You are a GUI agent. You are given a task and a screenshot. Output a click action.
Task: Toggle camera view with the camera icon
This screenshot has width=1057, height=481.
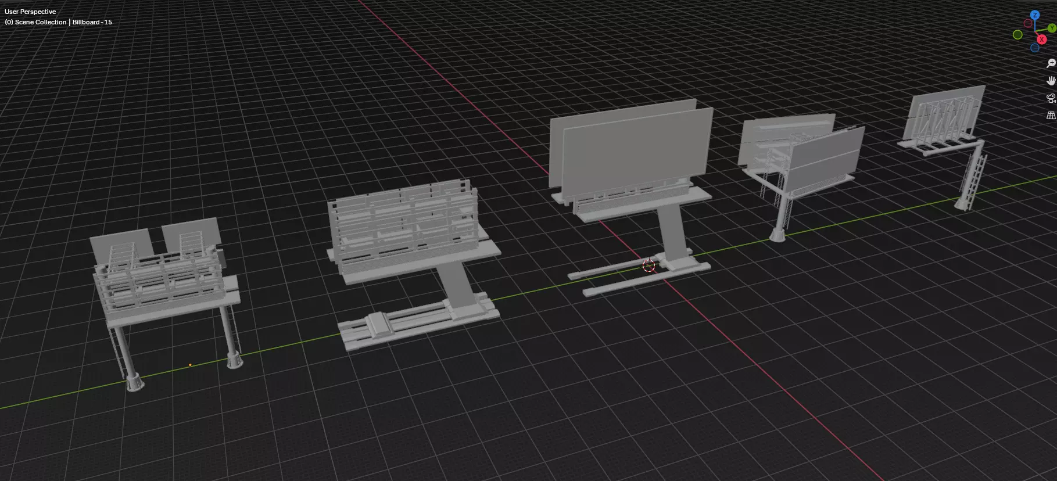[x=1051, y=98]
